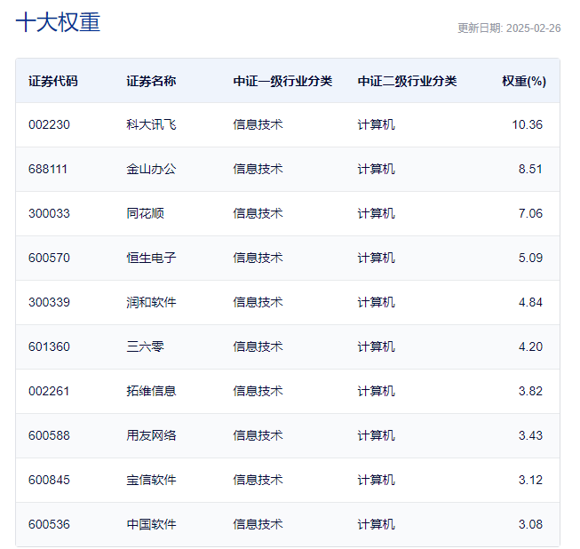The height and width of the screenshot is (549, 580).
Task: Select security name 三六零
Action: (x=145, y=346)
